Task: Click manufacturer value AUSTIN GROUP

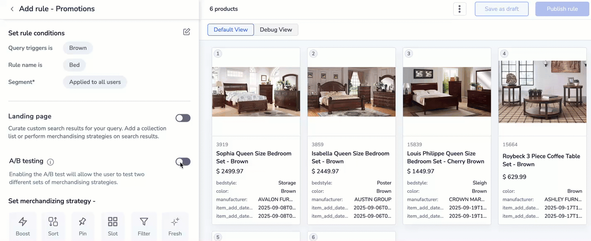Action: [373, 199]
